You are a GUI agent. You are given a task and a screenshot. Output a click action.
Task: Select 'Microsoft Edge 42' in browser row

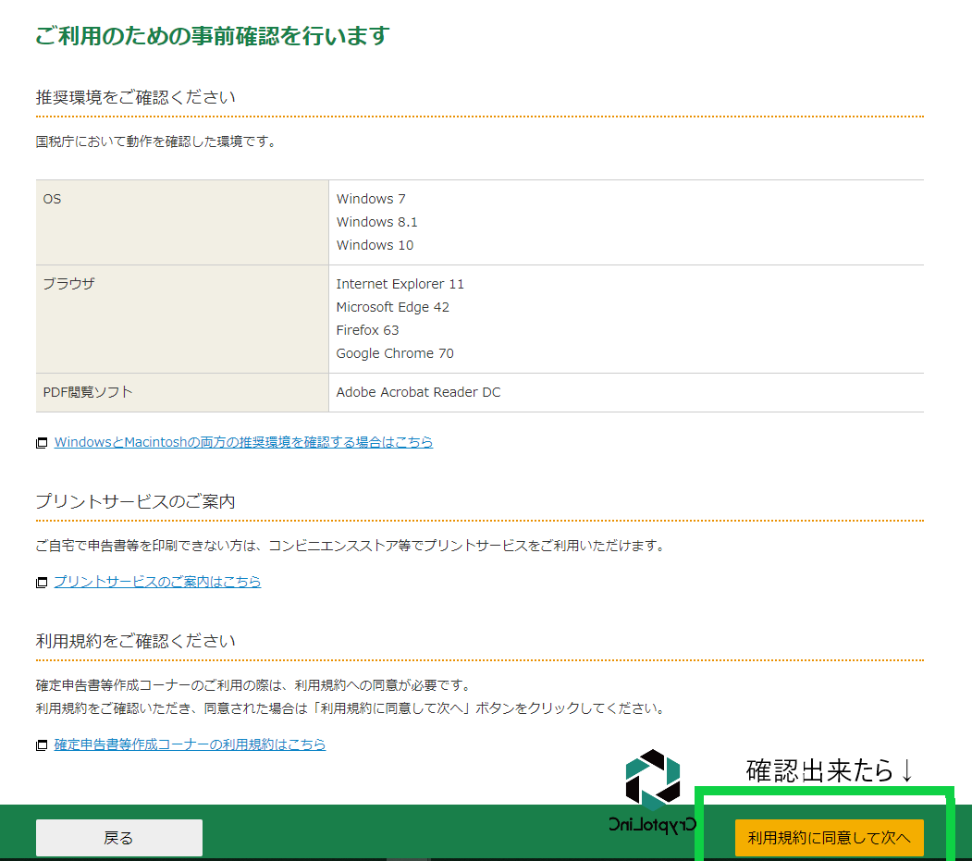[x=392, y=307]
